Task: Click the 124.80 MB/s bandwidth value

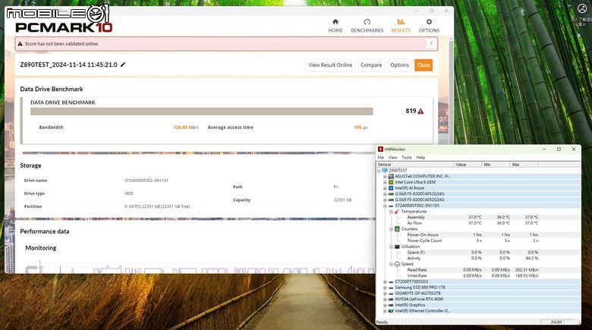Action: point(186,127)
